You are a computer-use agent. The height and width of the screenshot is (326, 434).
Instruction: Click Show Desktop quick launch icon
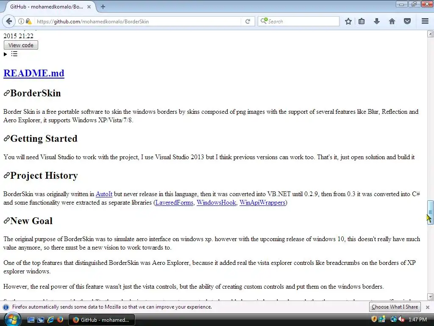tap(31, 320)
